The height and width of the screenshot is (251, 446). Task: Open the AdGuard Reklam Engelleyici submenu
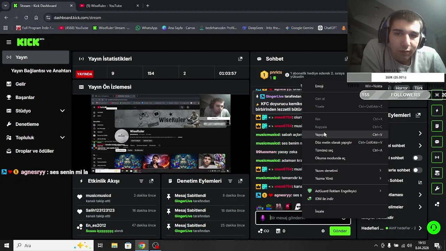coord(345,191)
